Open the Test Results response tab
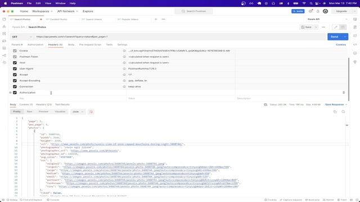This screenshot has width=360, height=202. pos(62,105)
